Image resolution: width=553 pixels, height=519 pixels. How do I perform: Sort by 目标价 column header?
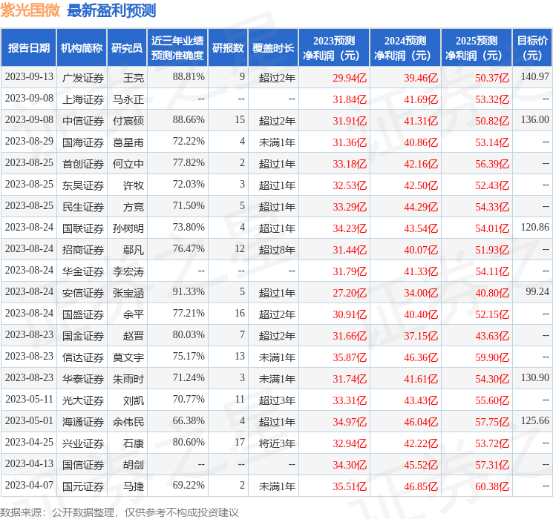[x=532, y=48]
